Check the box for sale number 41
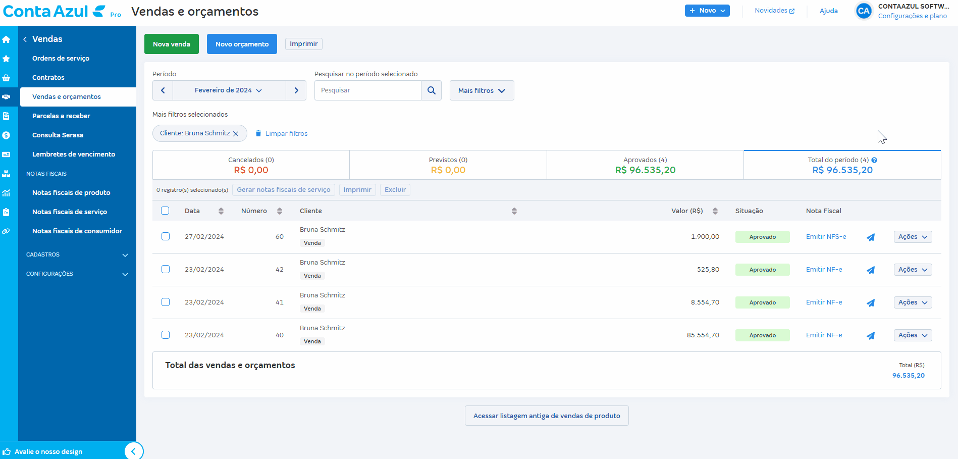 [166, 302]
